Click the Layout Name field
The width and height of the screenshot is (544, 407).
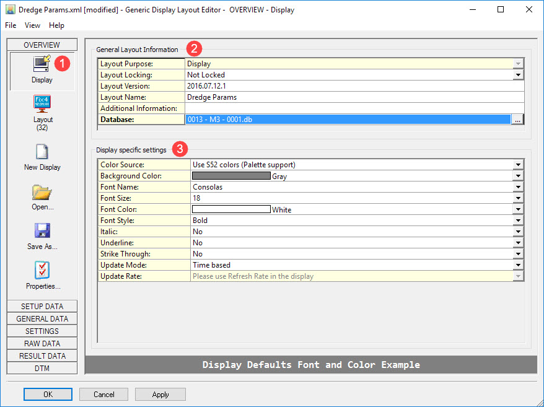pyautogui.click(x=353, y=97)
